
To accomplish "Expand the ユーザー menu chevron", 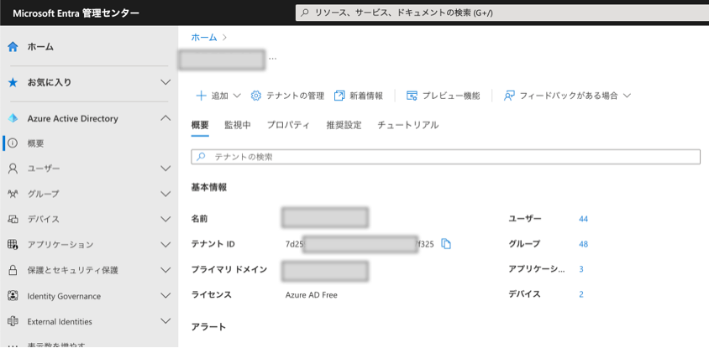I will pos(166,169).
